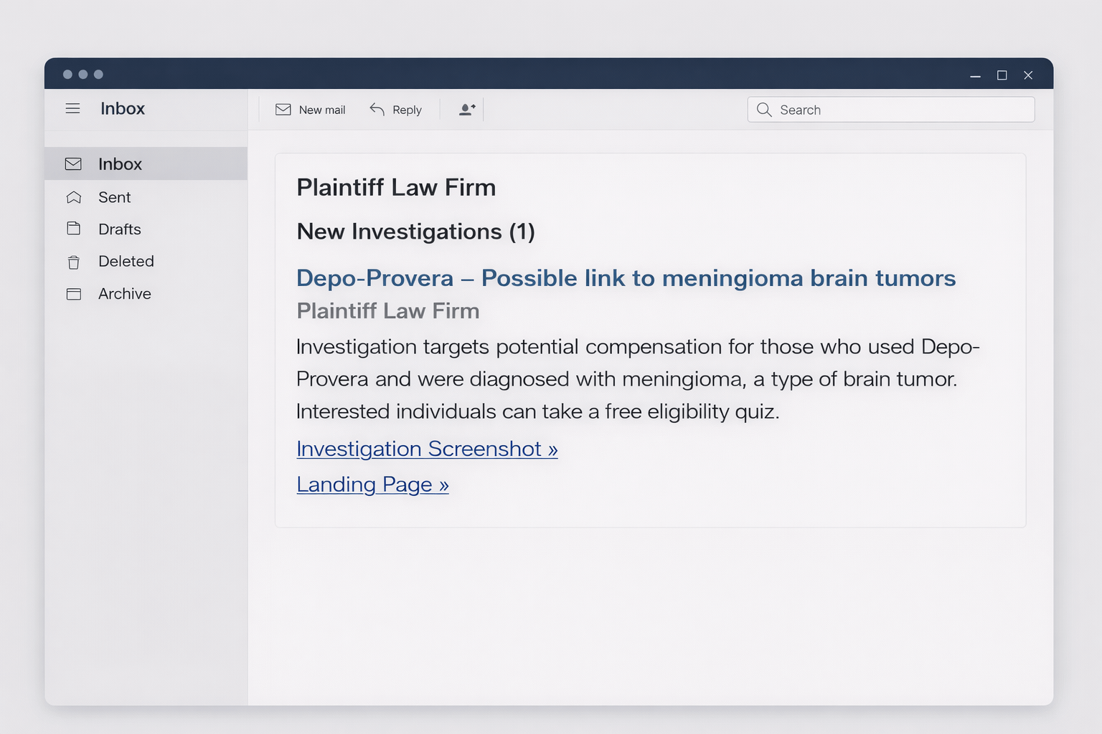Image resolution: width=1102 pixels, height=734 pixels.
Task: Click the Inbox title in header
Action: coord(122,109)
